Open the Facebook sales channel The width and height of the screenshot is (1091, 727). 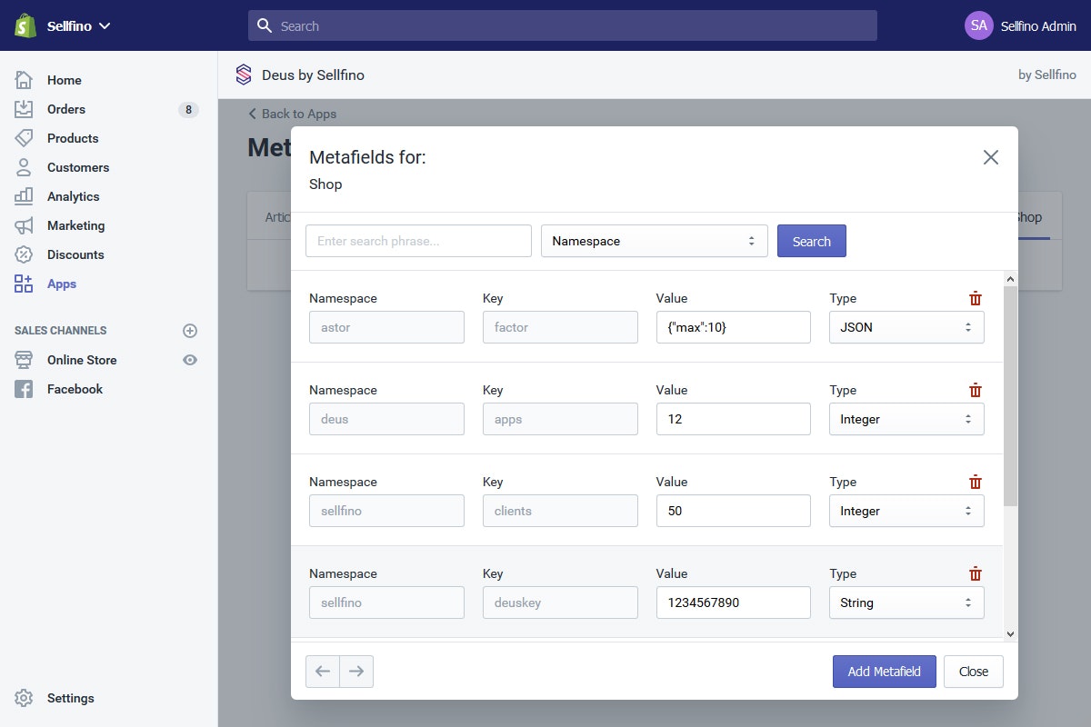75,389
